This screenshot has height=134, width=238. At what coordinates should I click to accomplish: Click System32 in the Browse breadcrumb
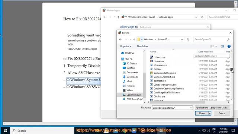click(x=162, y=39)
